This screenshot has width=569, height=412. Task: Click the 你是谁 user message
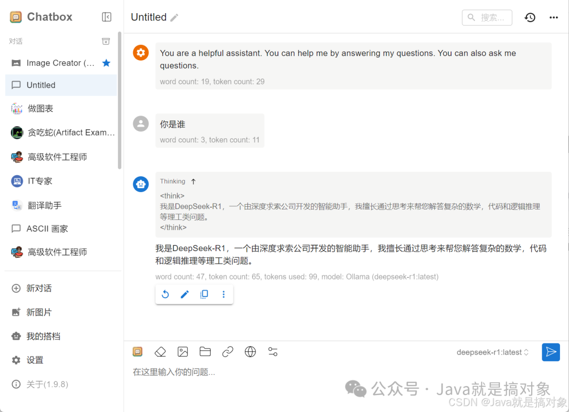click(173, 124)
